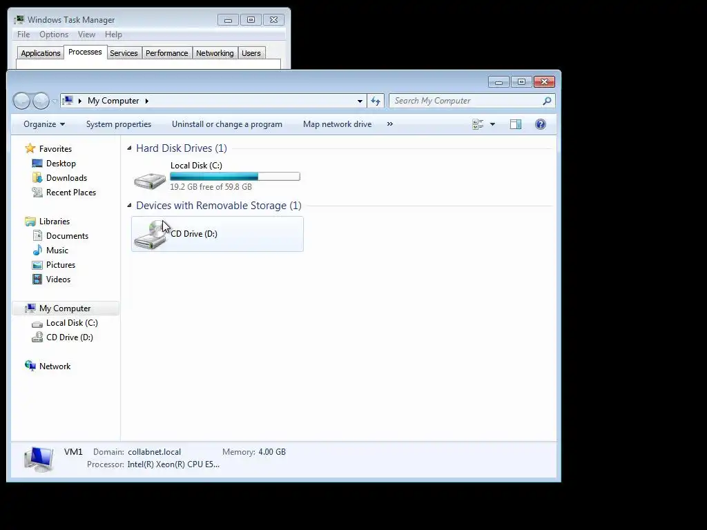Open the Organize dropdown menu
Image resolution: width=707 pixels, height=530 pixels.
tap(44, 124)
